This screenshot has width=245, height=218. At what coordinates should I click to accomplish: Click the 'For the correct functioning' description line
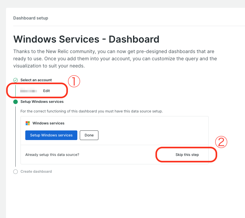[x=91, y=111]
